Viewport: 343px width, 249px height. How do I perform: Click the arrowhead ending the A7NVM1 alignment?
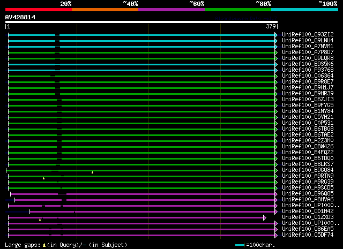point(276,47)
